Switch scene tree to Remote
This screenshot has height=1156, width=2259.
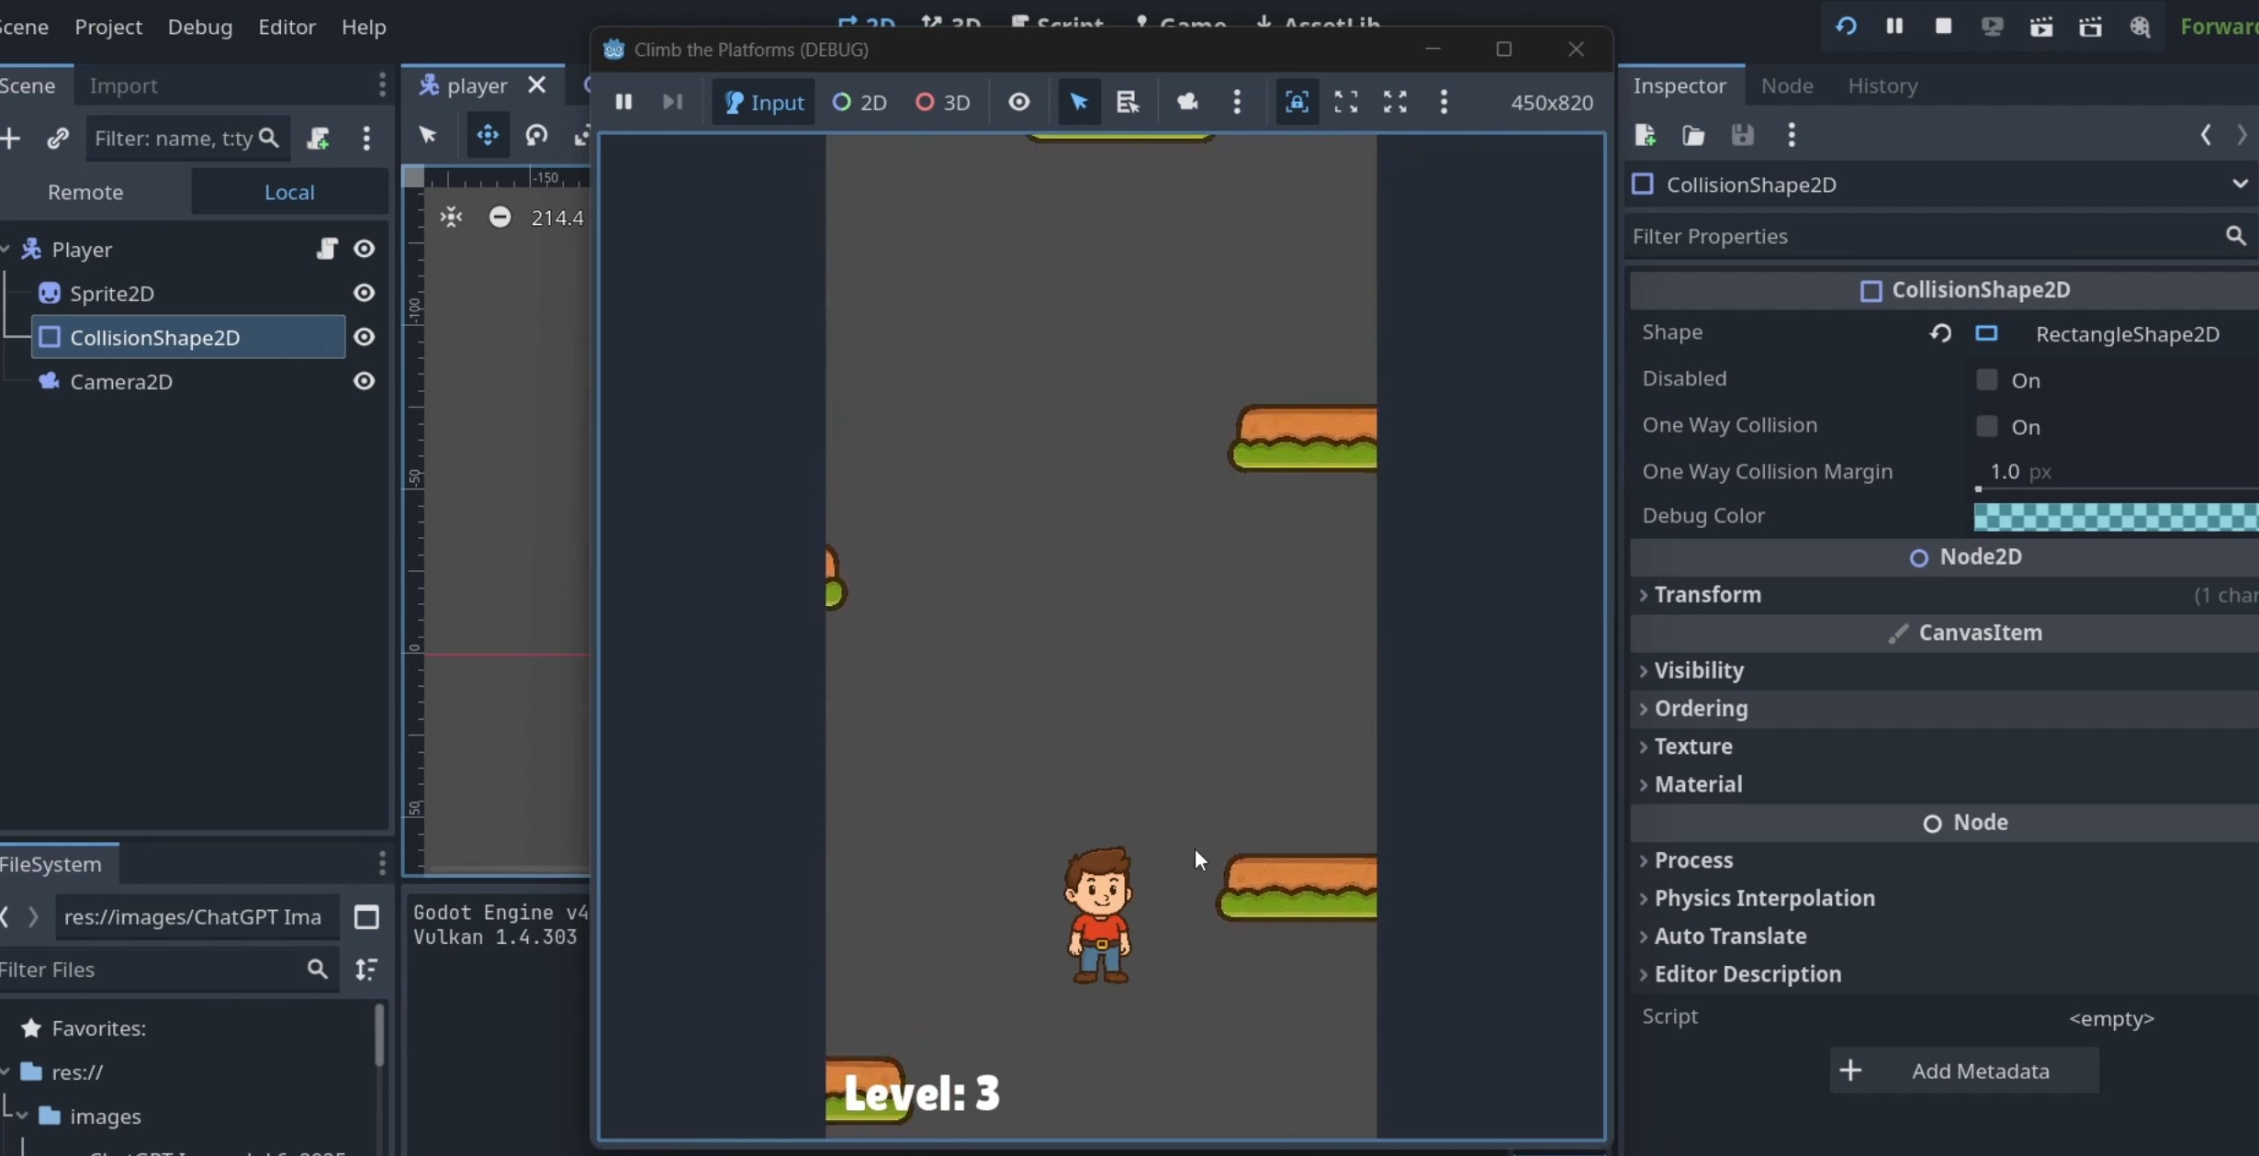click(85, 192)
